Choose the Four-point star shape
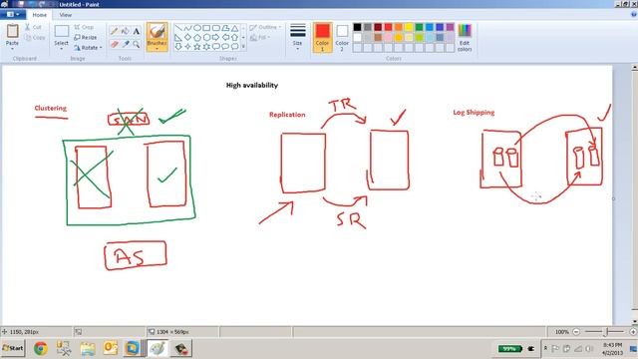Viewport: 638px width, 359px height. (x=187, y=47)
